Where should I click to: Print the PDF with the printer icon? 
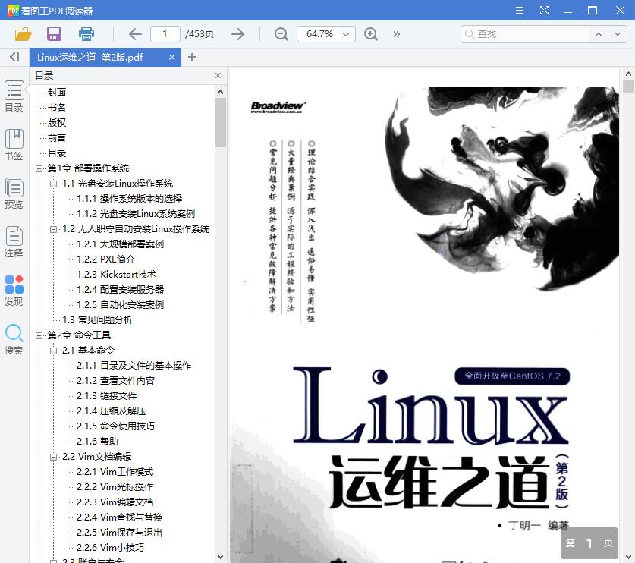pyautogui.click(x=86, y=34)
